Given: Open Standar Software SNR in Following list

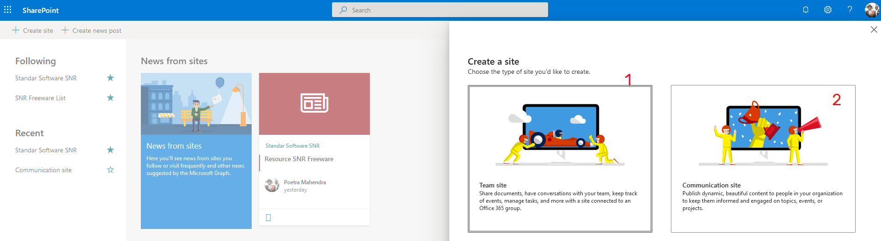Looking at the screenshot, I should 46,78.
